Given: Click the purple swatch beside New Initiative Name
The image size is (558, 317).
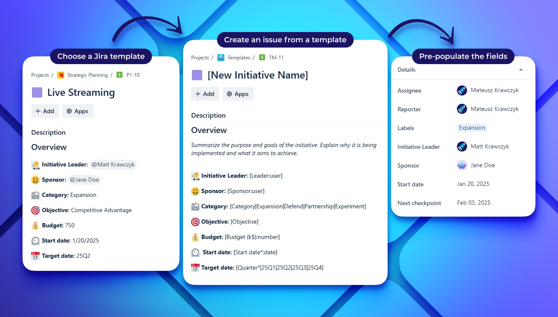Looking at the screenshot, I should tap(197, 75).
